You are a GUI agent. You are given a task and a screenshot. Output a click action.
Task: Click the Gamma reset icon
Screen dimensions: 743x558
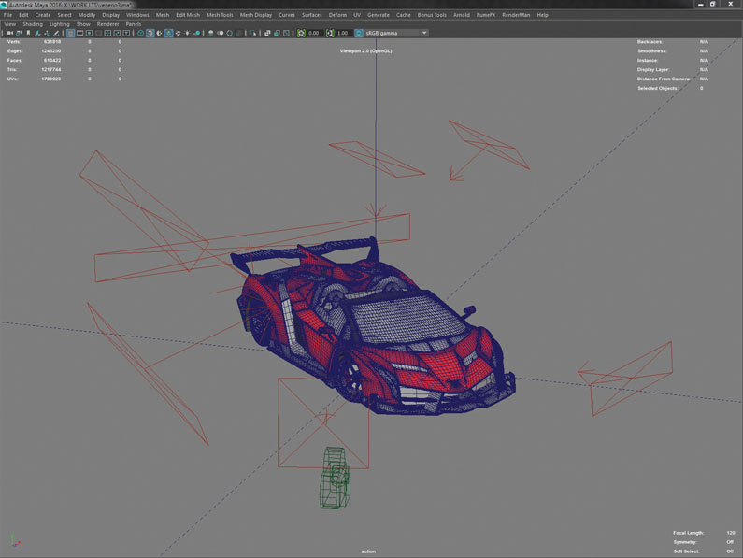(x=330, y=34)
